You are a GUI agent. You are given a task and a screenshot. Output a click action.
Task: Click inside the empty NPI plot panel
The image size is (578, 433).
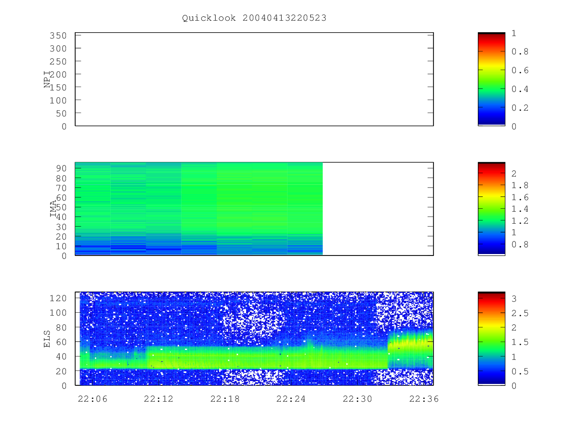tap(254, 79)
